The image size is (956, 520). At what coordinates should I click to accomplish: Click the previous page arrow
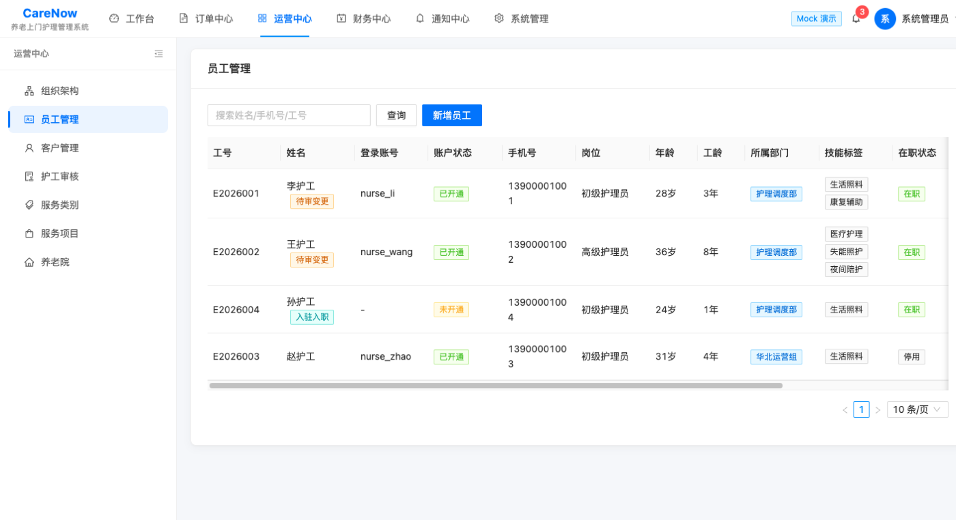845,410
